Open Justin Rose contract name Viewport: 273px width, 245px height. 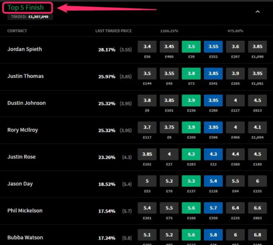(21, 157)
